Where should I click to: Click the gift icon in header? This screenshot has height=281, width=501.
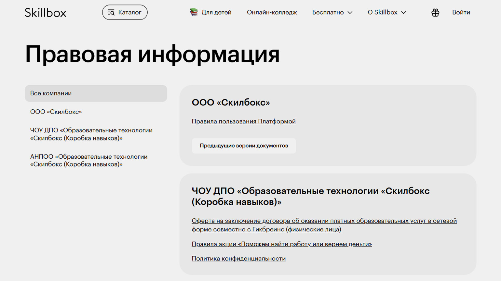435,12
